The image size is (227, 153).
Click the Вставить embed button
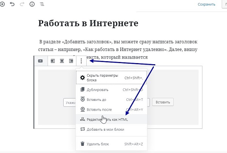[163, 102]
